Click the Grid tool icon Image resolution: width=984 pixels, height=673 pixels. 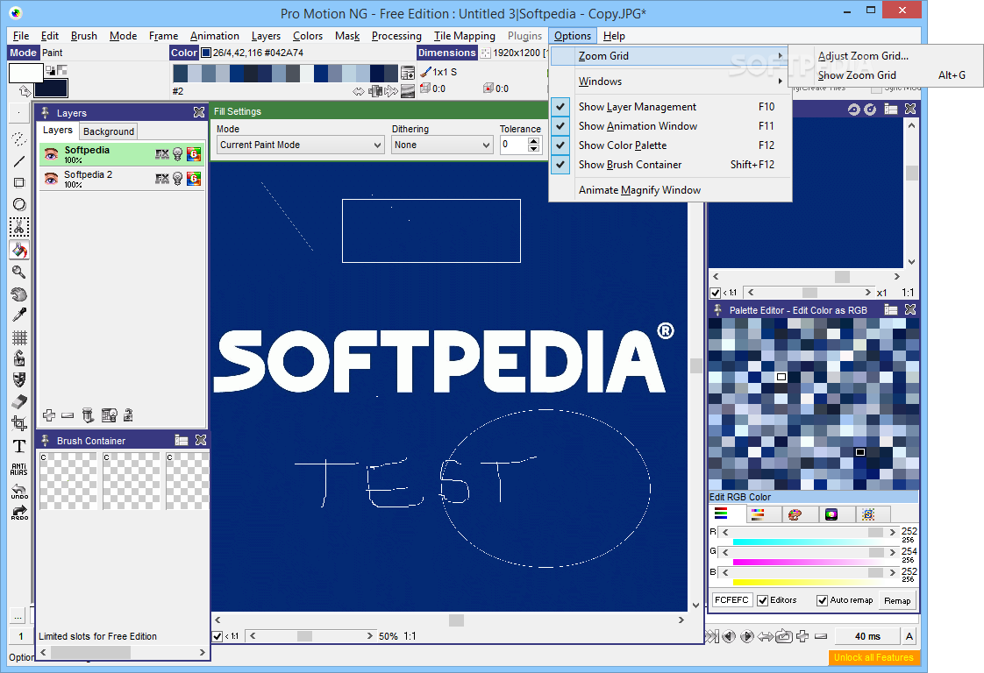(18, 337)
